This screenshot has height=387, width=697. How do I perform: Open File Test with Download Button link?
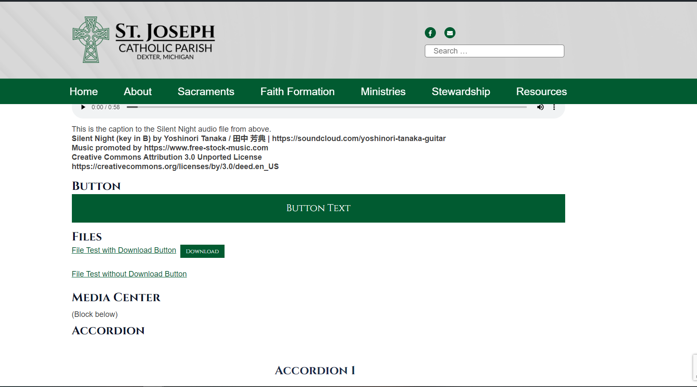pos(124,250)
